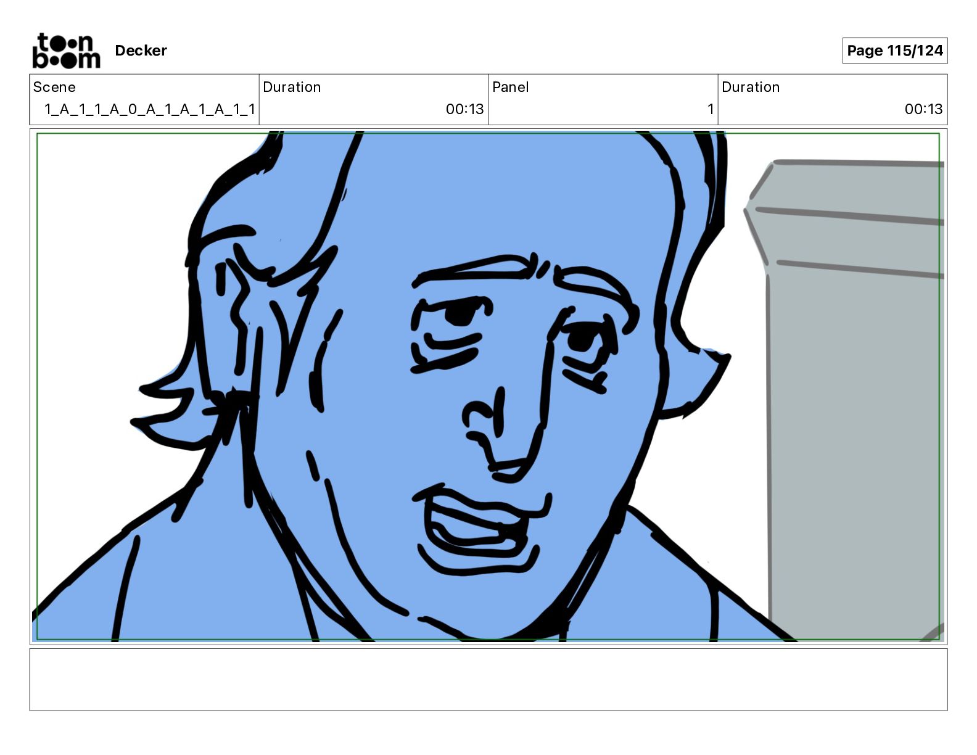Image resolution: width=977 pixels, height=755 pixels.
Task: Click the Page 115/124 indicator box
Action: tap(894, 51)
